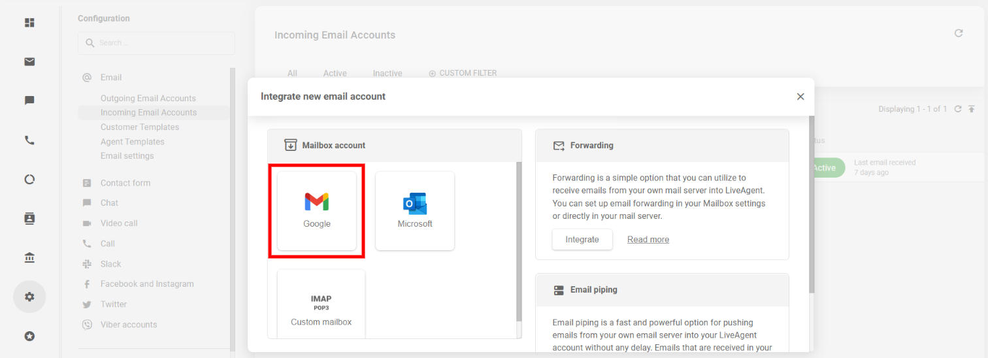Add a CUSTOM FILTER
988x358 pixels.
click(x=463, y=73)
